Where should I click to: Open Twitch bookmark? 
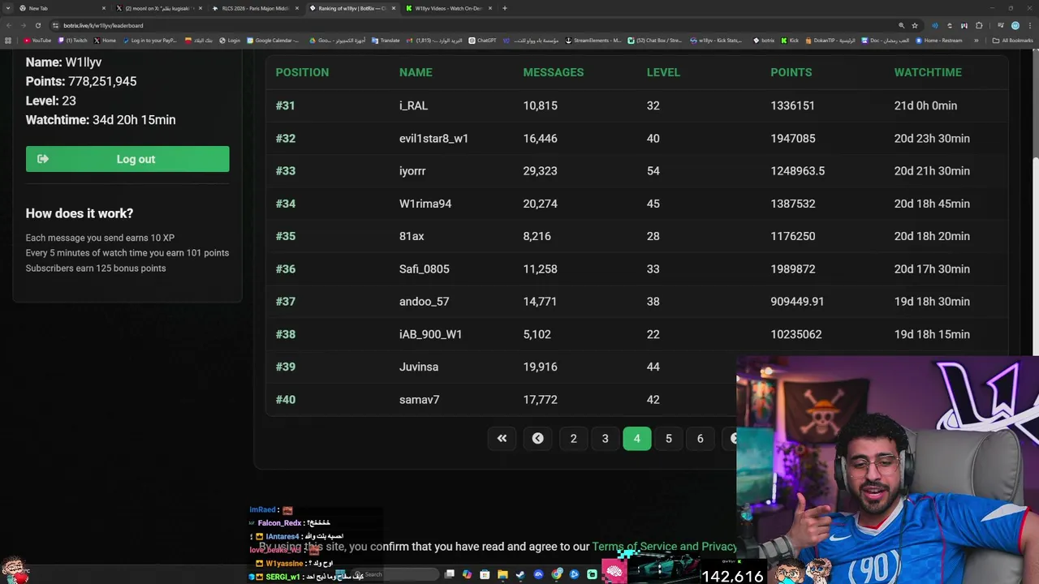click(x=72, y=40)
